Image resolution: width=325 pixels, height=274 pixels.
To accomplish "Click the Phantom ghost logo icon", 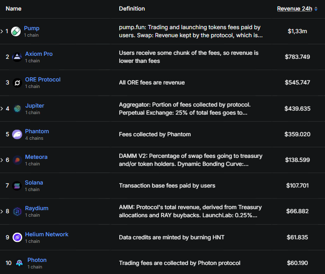I will pyautogui.click(x=17, y=134).
